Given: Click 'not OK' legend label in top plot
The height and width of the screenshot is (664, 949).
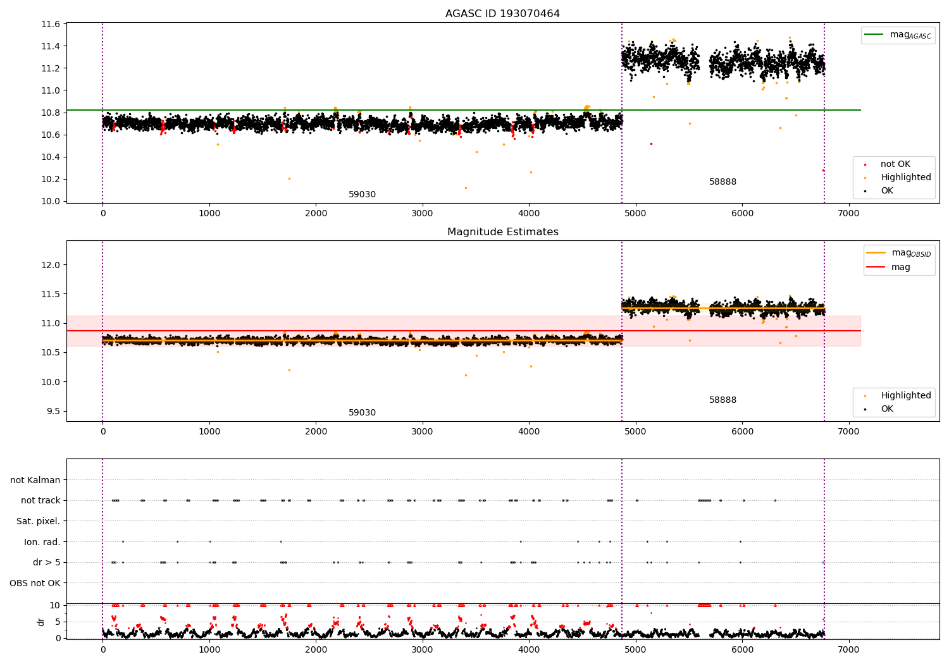Looking at the screenshot, I should tap(895, 164).
